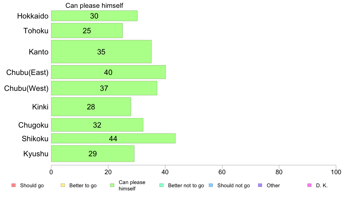Click the teal Better not to go swatch
The image size is (344, 213).
[162, 185]
